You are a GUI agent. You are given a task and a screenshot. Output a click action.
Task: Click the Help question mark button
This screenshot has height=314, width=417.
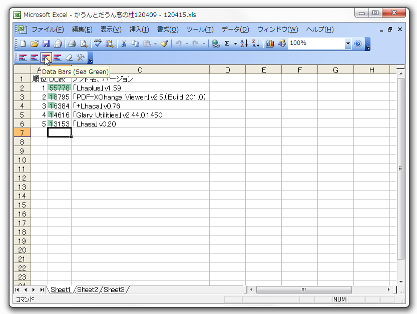pos(358,44)
